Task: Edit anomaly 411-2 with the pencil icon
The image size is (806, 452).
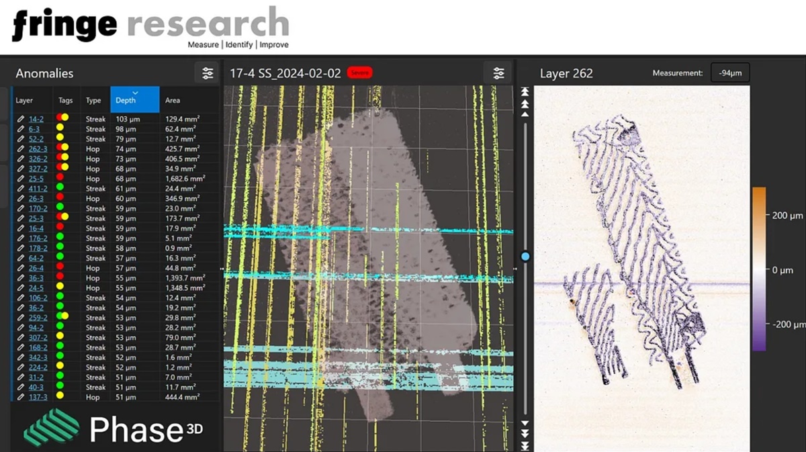Action: [21, 189]
